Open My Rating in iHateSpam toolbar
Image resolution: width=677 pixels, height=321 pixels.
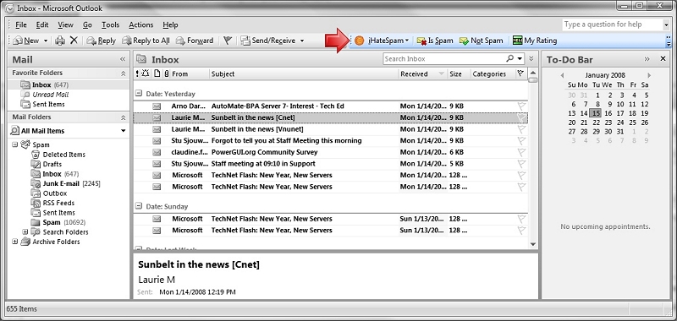[x=535, y=41]
